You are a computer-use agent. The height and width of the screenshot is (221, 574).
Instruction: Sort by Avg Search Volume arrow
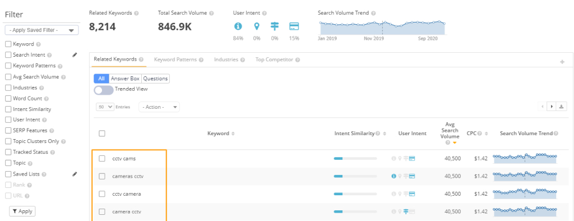pos(455,143)
